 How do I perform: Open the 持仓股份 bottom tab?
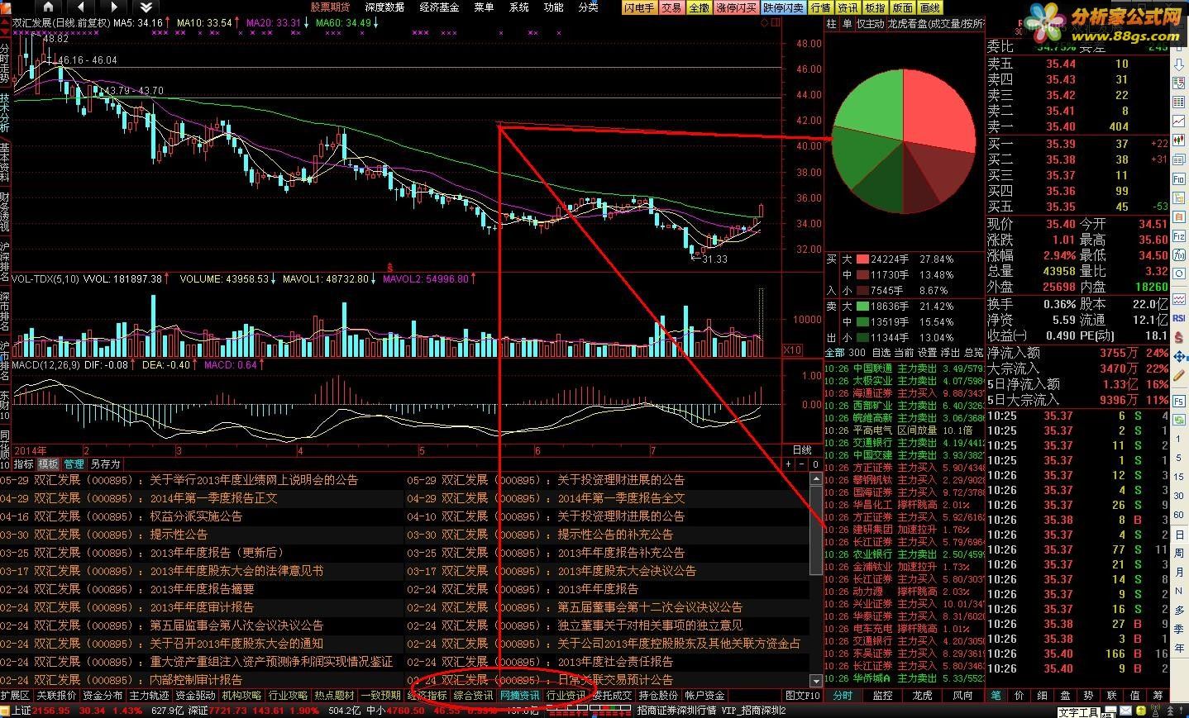tap(658, 696)
